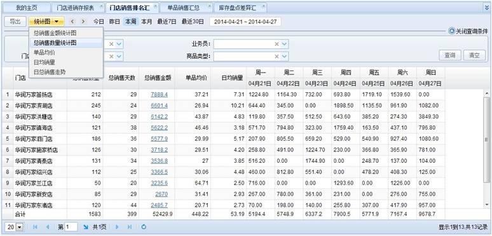The width and height of the screenshot is (492, 236).
Task: Clear the 商品类型 field with X icon
Action: pyautogui.click(x=277, y=57)
